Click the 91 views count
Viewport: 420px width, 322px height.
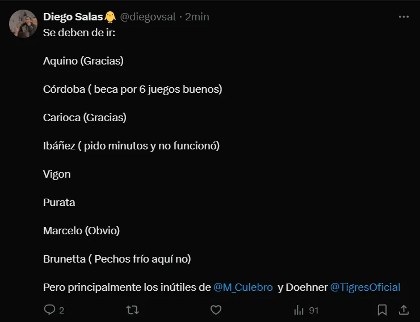tap(313, 310)
